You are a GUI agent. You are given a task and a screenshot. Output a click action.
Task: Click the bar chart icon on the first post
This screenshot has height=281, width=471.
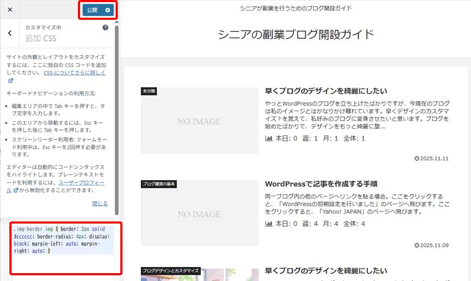pyautogui.click(x=269, y=138)
